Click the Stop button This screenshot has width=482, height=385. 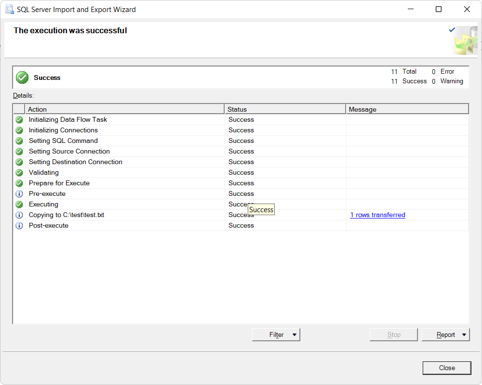pyautogui.click(x=393, y=334)
